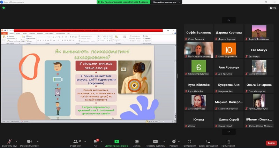Click the green Демонстрация экрана share icon
The height and width of the screenshot is (148, 279).
(116, 141)
